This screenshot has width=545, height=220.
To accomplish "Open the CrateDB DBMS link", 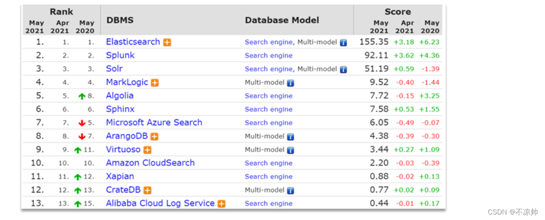I will pos(124,190).
